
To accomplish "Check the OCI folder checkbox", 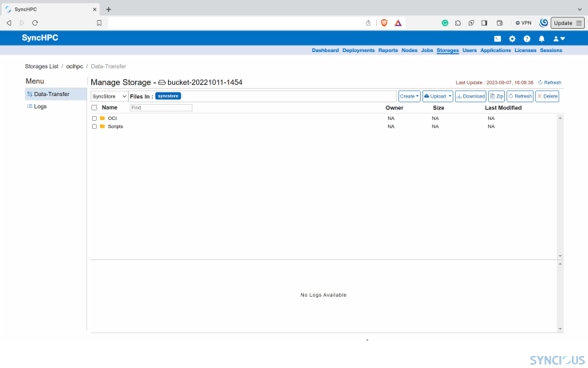I will [94, 118].
